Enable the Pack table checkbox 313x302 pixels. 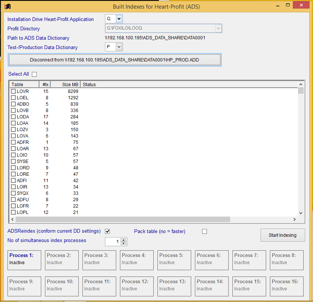click(x=204, y=232)
